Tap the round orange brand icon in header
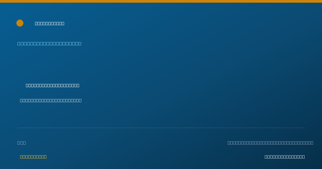 click(20, 23)
